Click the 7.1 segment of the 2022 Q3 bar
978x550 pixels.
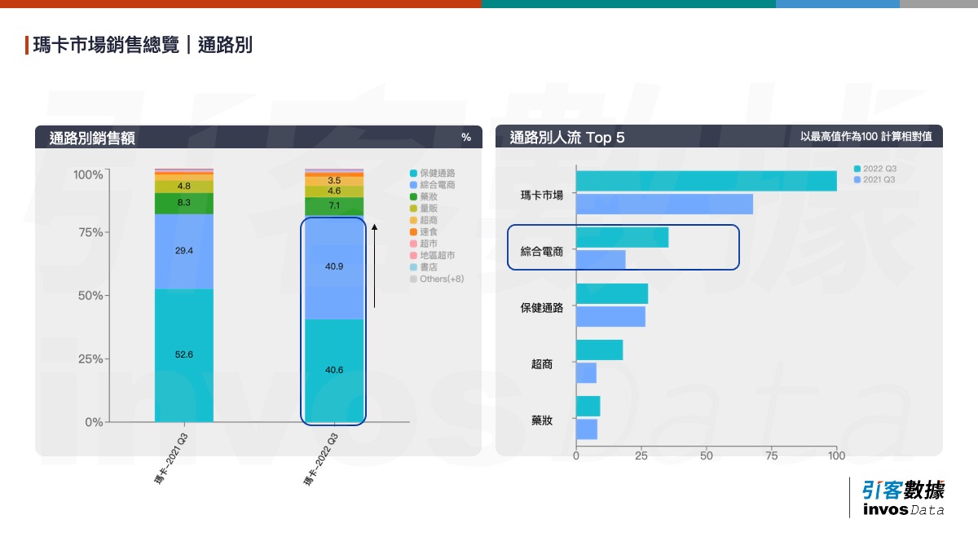click(334, 207)
